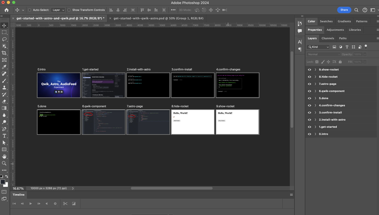Swap foreground and background colors

(x=7, y=177)
